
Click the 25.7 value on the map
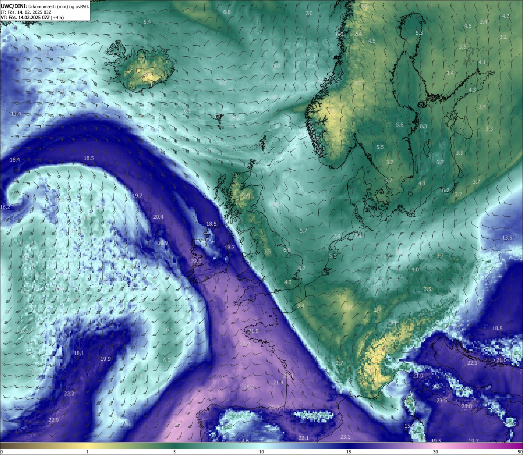coord(274,408)
